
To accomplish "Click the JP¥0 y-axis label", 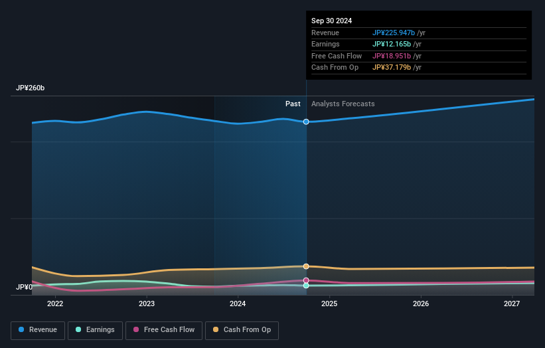I will (24, 287).
